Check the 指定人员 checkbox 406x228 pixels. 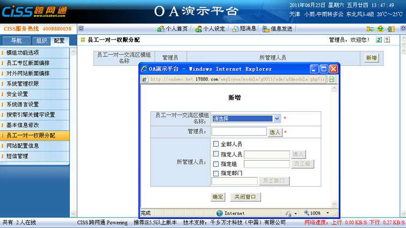[x=216, y=154]
